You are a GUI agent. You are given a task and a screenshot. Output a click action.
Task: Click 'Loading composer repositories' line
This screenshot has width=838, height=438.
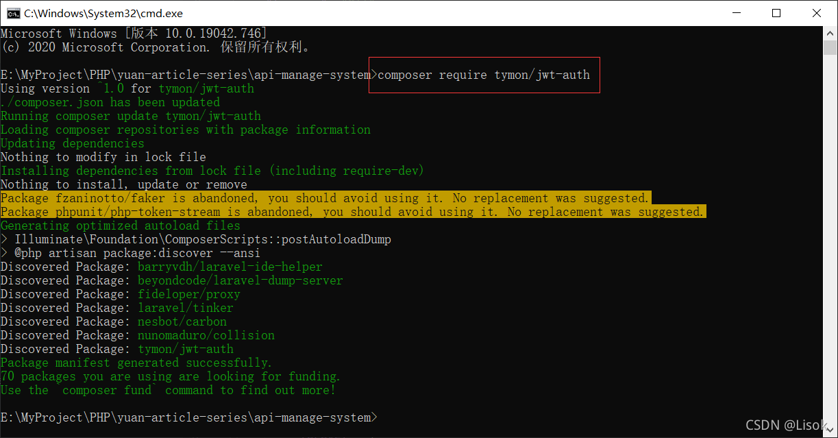[x=186, y=130]
